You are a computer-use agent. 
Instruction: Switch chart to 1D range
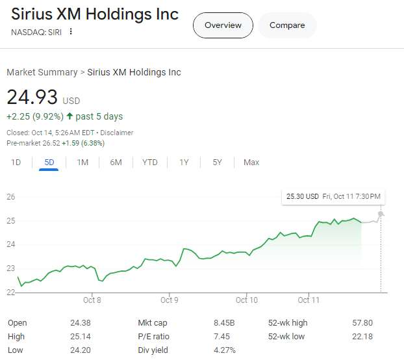coord(16,162)
